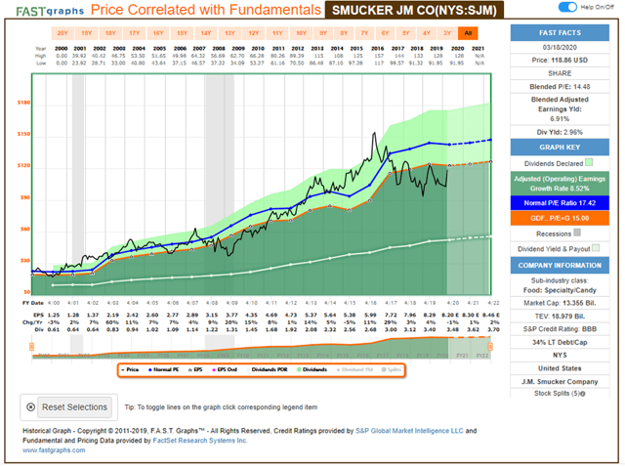Toggle the Price line legend item

pyautogui.click(x=130, y=371)
